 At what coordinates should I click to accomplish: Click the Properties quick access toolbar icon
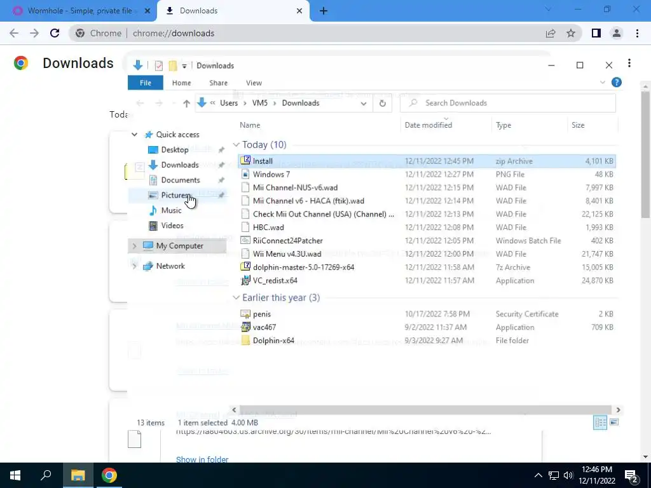click(x=158, y=65)
